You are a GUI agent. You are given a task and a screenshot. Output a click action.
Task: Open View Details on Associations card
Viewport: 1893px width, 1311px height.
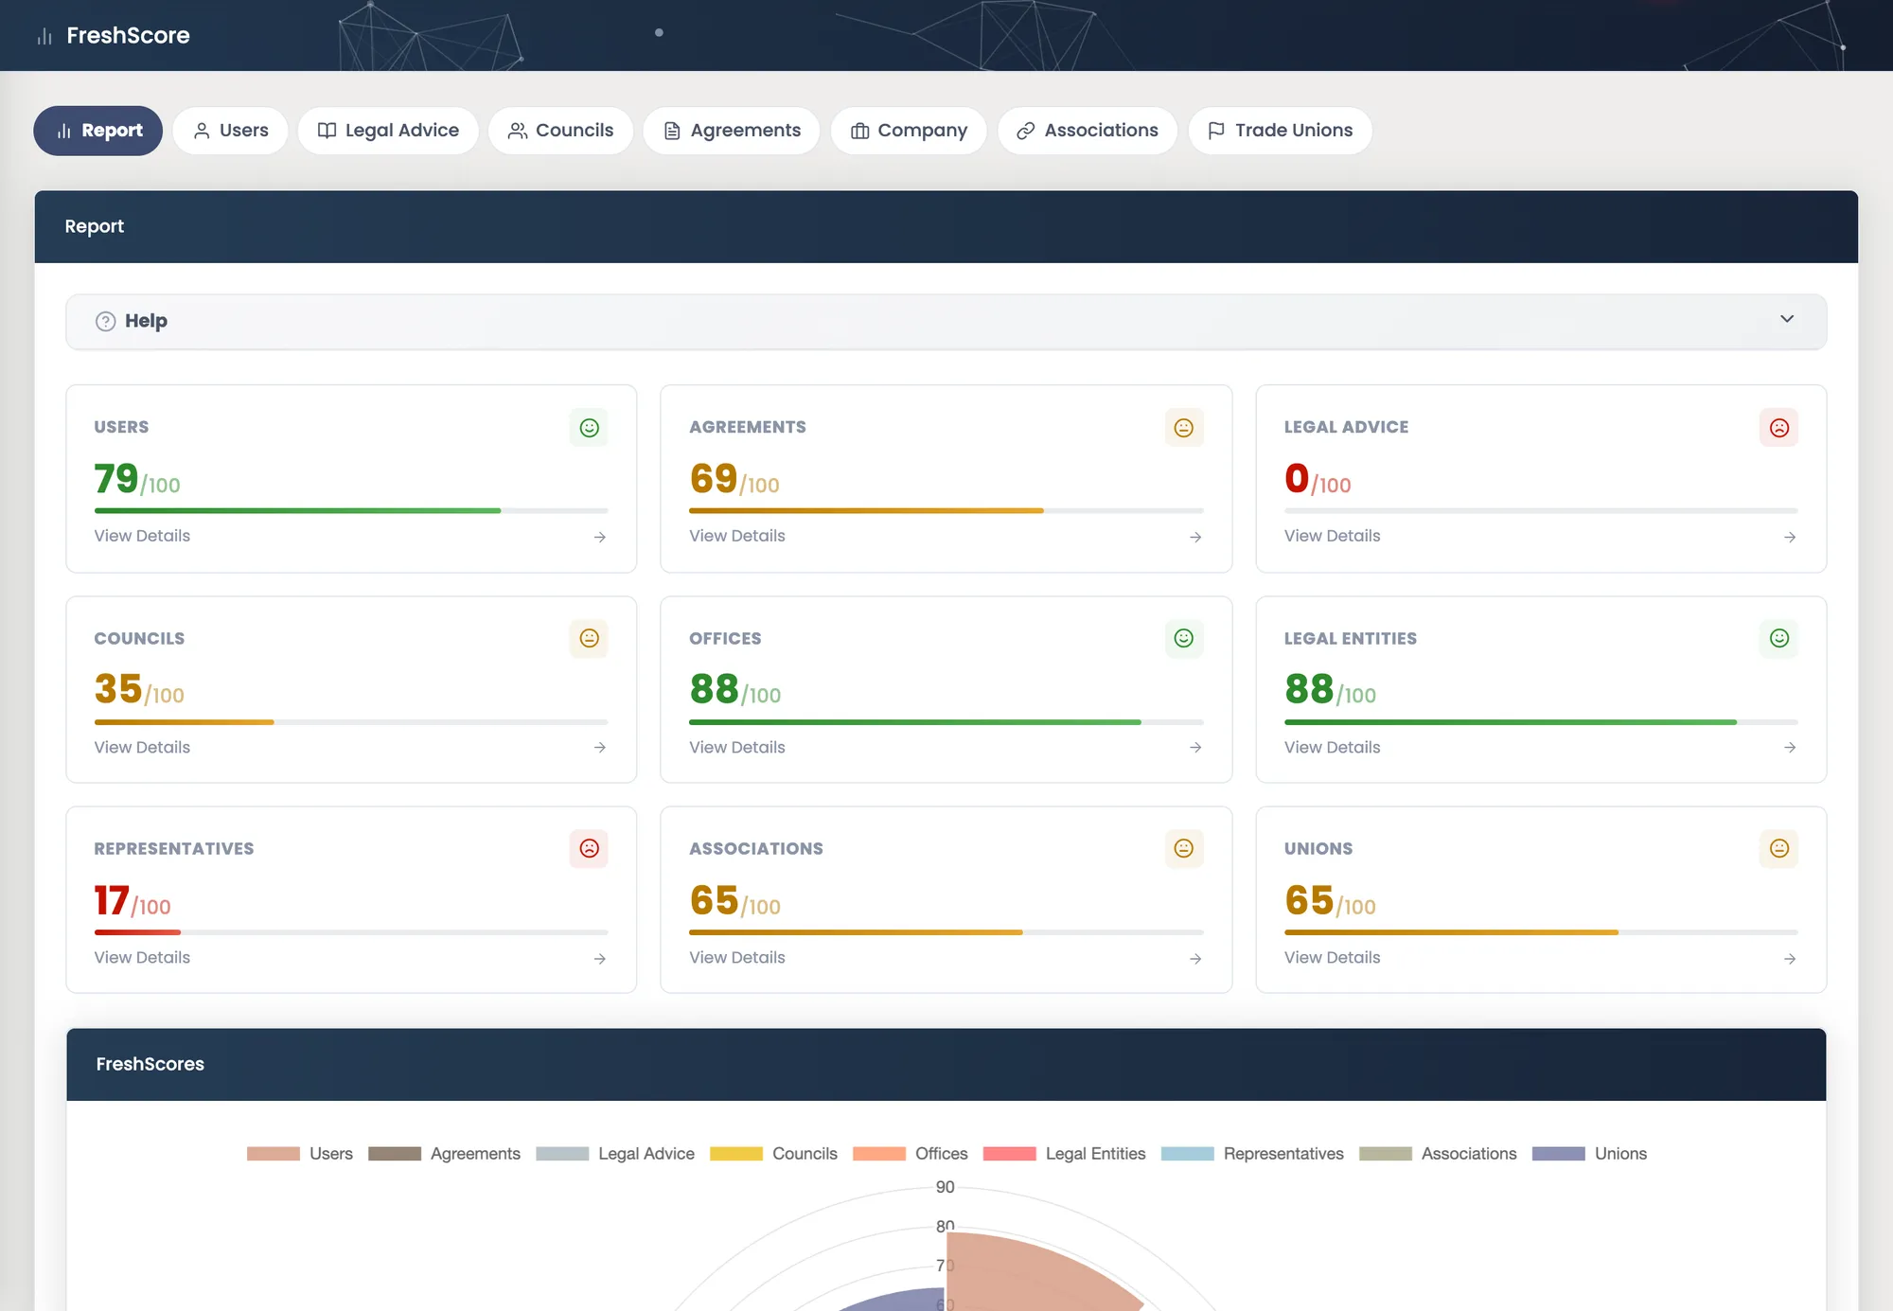736,957
